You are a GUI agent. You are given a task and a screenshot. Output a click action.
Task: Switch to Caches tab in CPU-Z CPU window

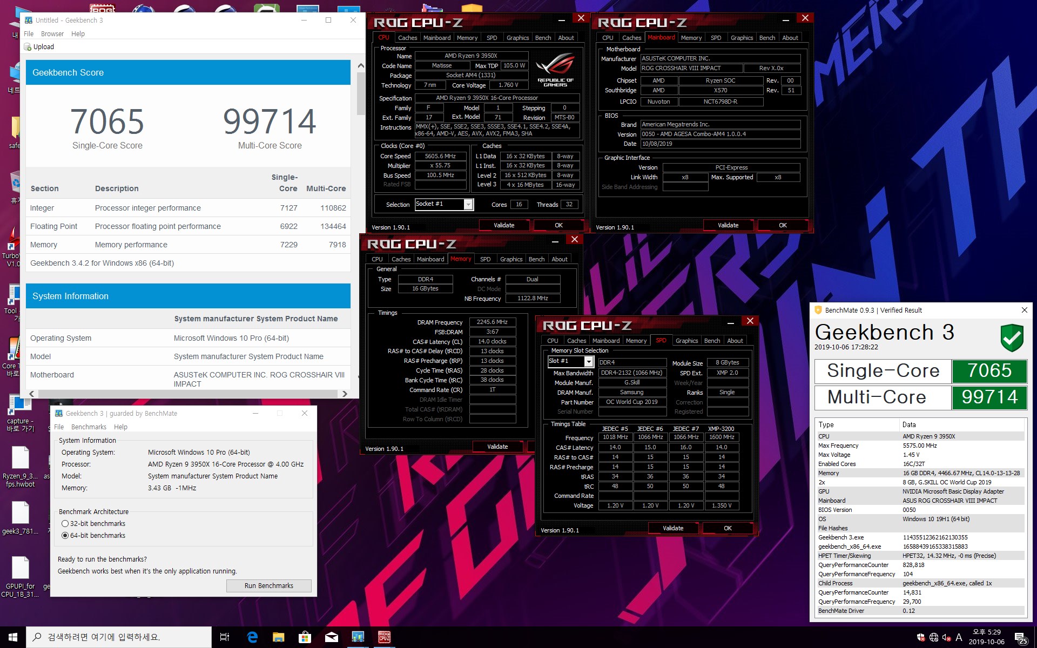pyautogui.click(x=407, y=38)
